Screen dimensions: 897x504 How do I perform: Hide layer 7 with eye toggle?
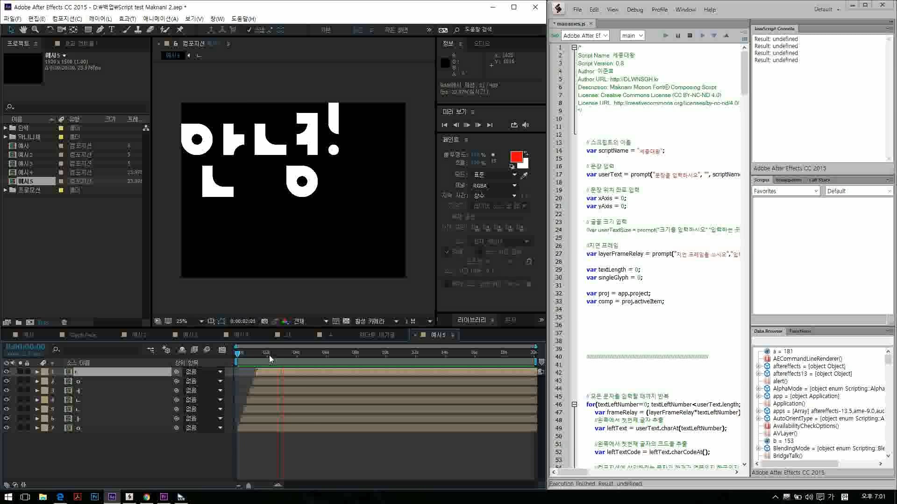coord(7,428)
